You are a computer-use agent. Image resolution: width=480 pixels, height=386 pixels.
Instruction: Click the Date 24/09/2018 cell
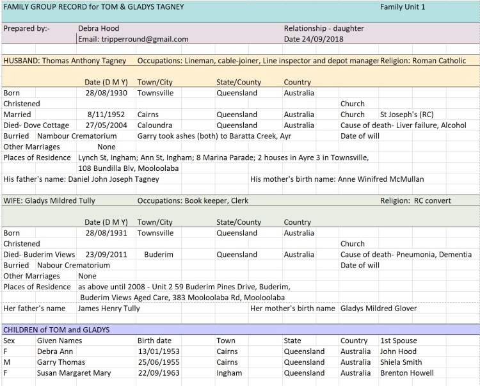click(313, 39)
